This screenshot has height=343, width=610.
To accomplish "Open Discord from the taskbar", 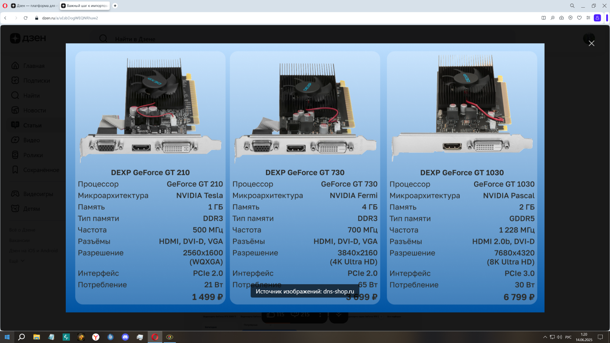I will [125, 337].
